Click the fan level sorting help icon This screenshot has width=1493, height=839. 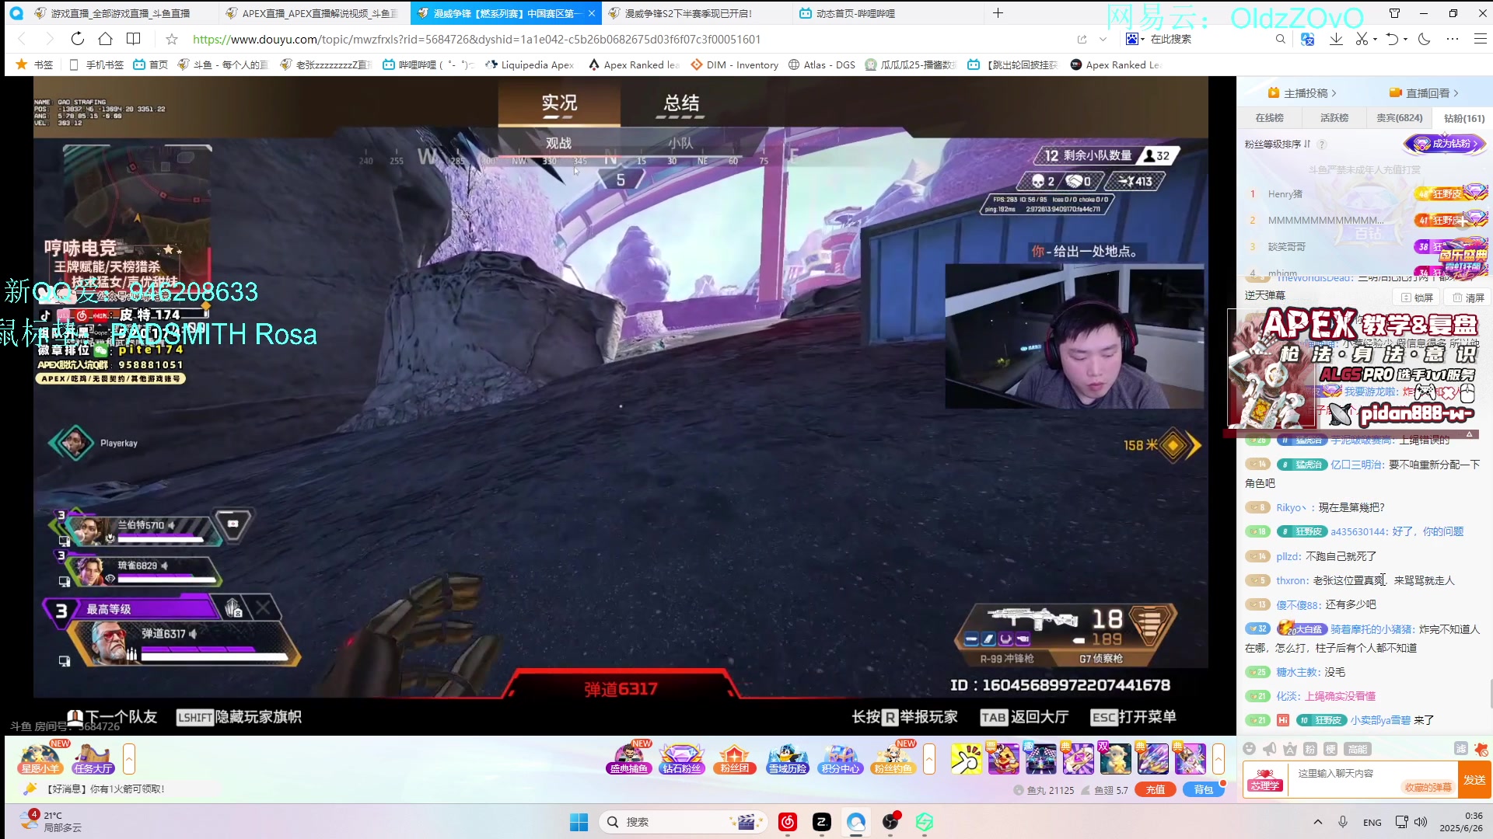click(x=1322, y=144)
